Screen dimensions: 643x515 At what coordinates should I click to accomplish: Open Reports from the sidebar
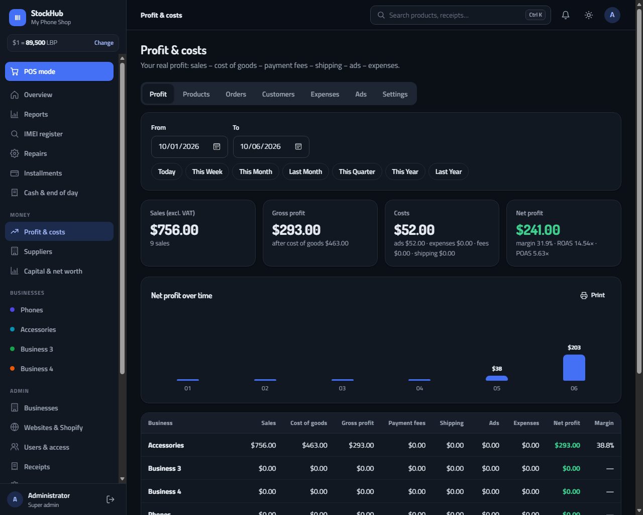pyautogui.click(x=59, y=114)
